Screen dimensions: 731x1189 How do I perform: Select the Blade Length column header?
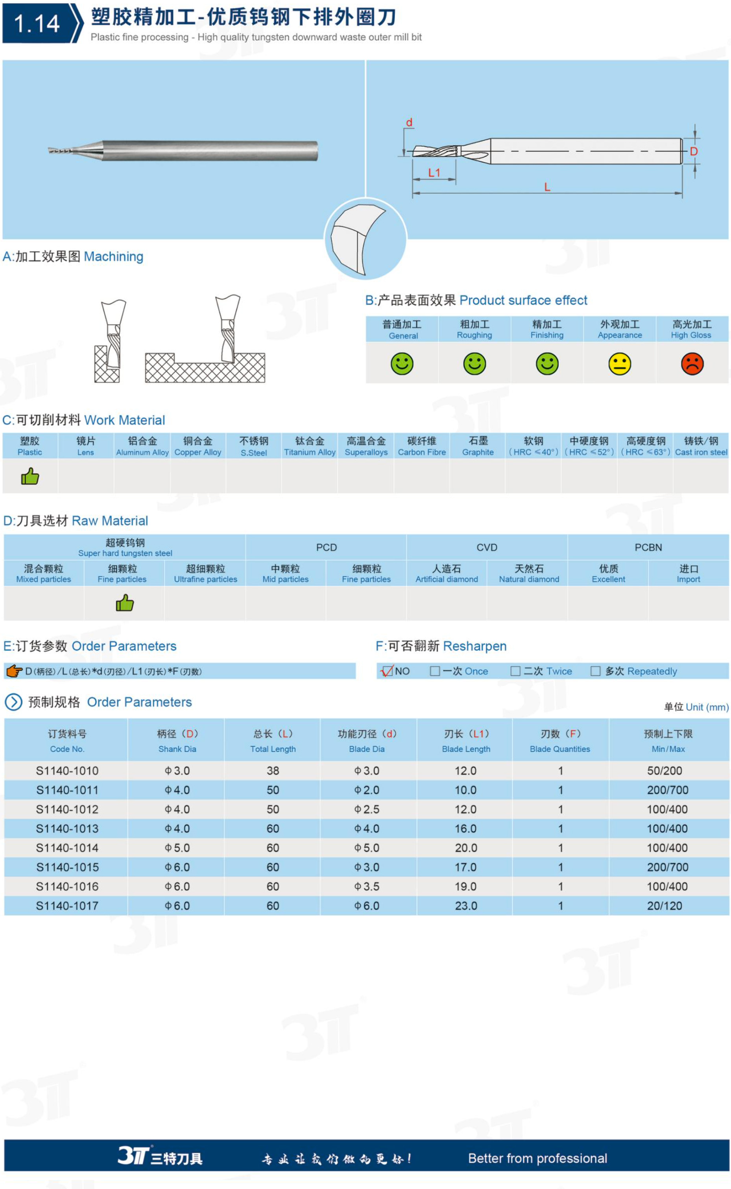(465, 741)
